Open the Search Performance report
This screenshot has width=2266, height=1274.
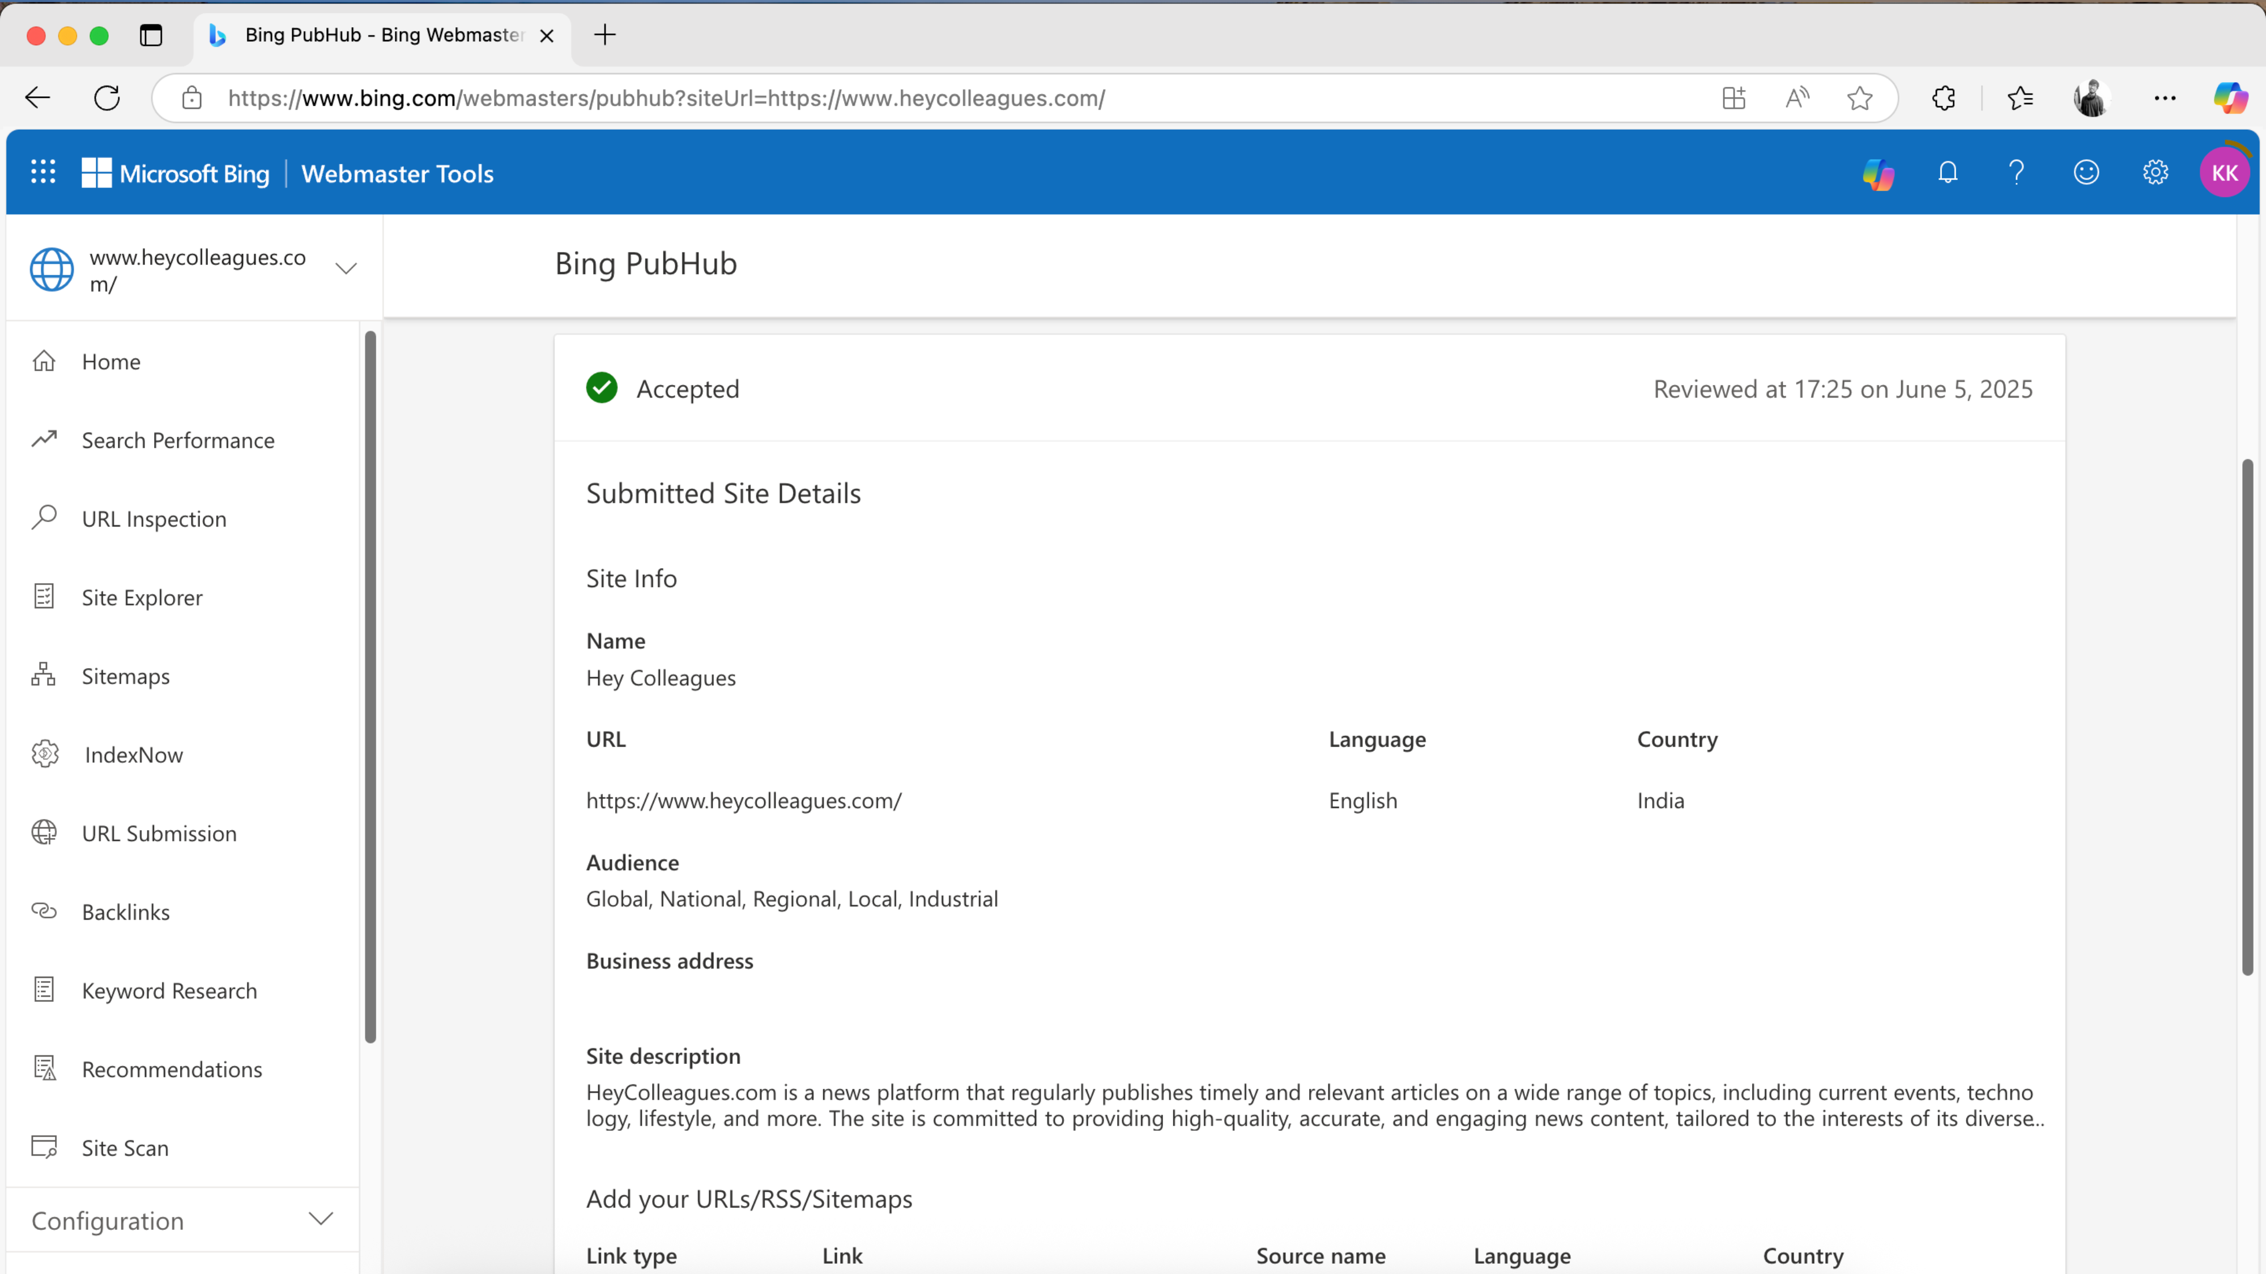[x=178, y=439]
